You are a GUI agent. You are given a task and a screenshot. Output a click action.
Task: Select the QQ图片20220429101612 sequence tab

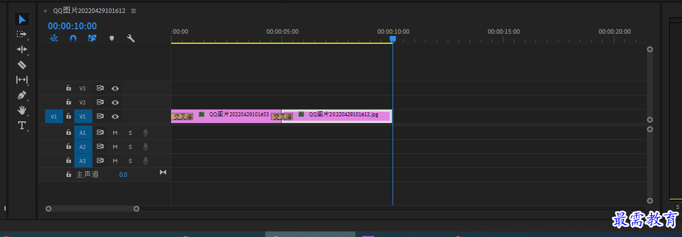click(x=89, y=11)
